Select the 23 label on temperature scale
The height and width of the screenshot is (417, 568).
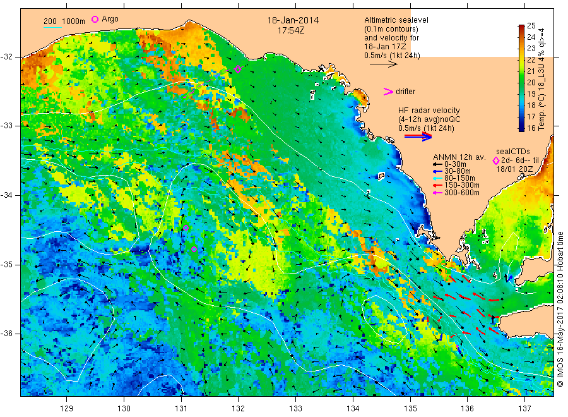click(x=531, y=48)
